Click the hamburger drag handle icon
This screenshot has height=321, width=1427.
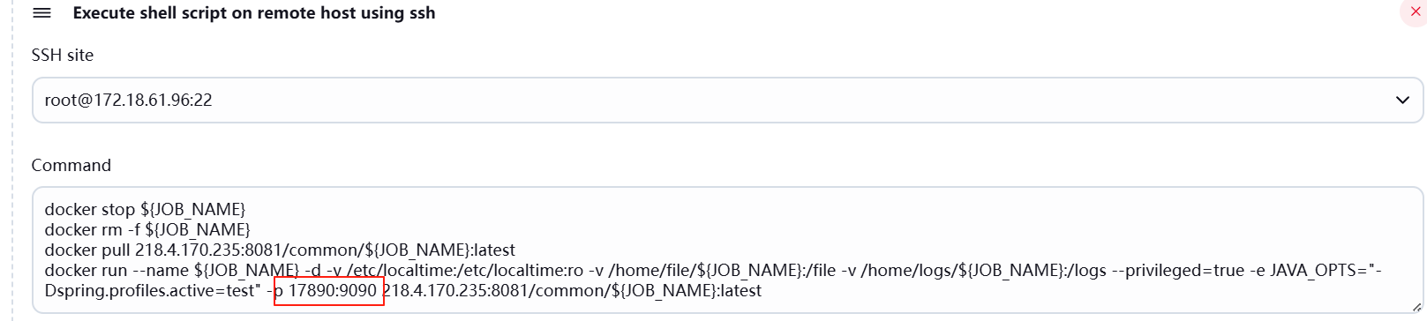[x=41, y=13]
